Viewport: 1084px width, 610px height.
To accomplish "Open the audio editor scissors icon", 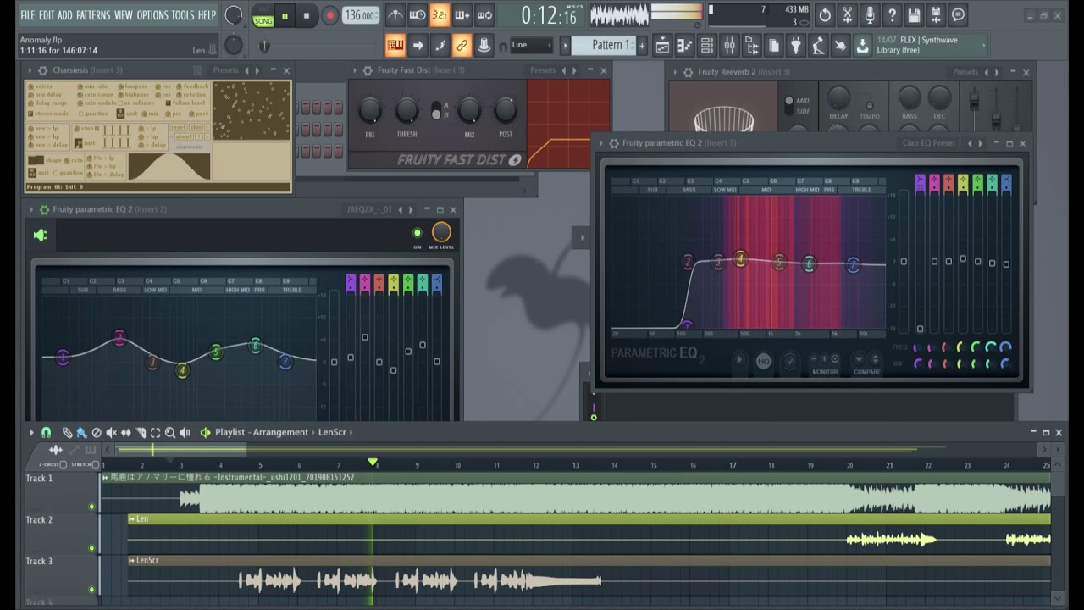I will point(847,15).
